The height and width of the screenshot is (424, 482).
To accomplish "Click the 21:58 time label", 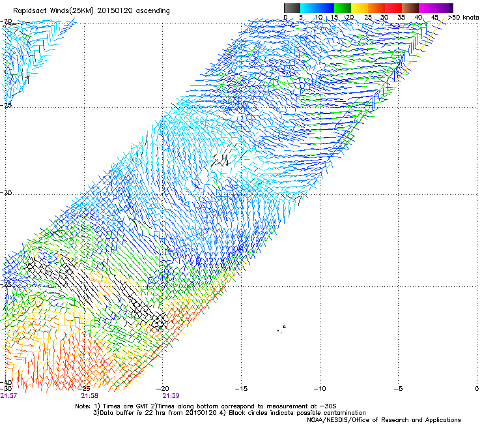I will tap(89, 396).
